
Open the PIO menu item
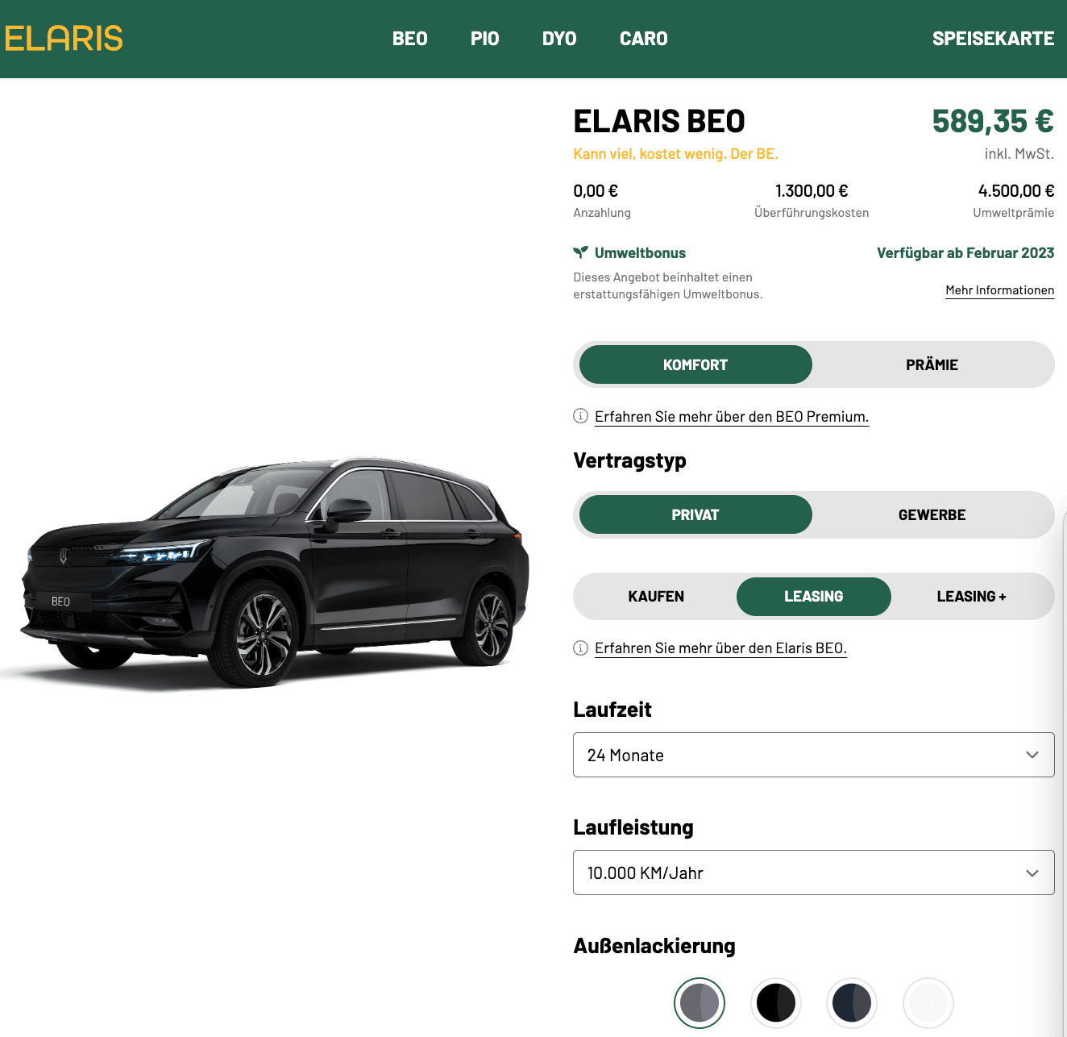[x=485, y=39]
